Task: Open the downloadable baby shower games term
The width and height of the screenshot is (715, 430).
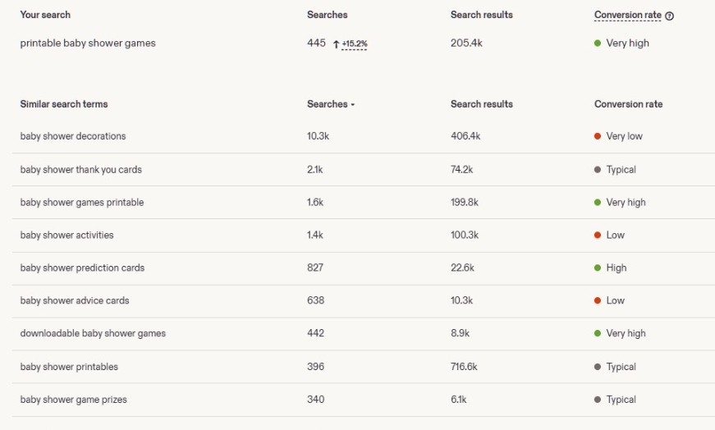Action: [x=93, y=333]
